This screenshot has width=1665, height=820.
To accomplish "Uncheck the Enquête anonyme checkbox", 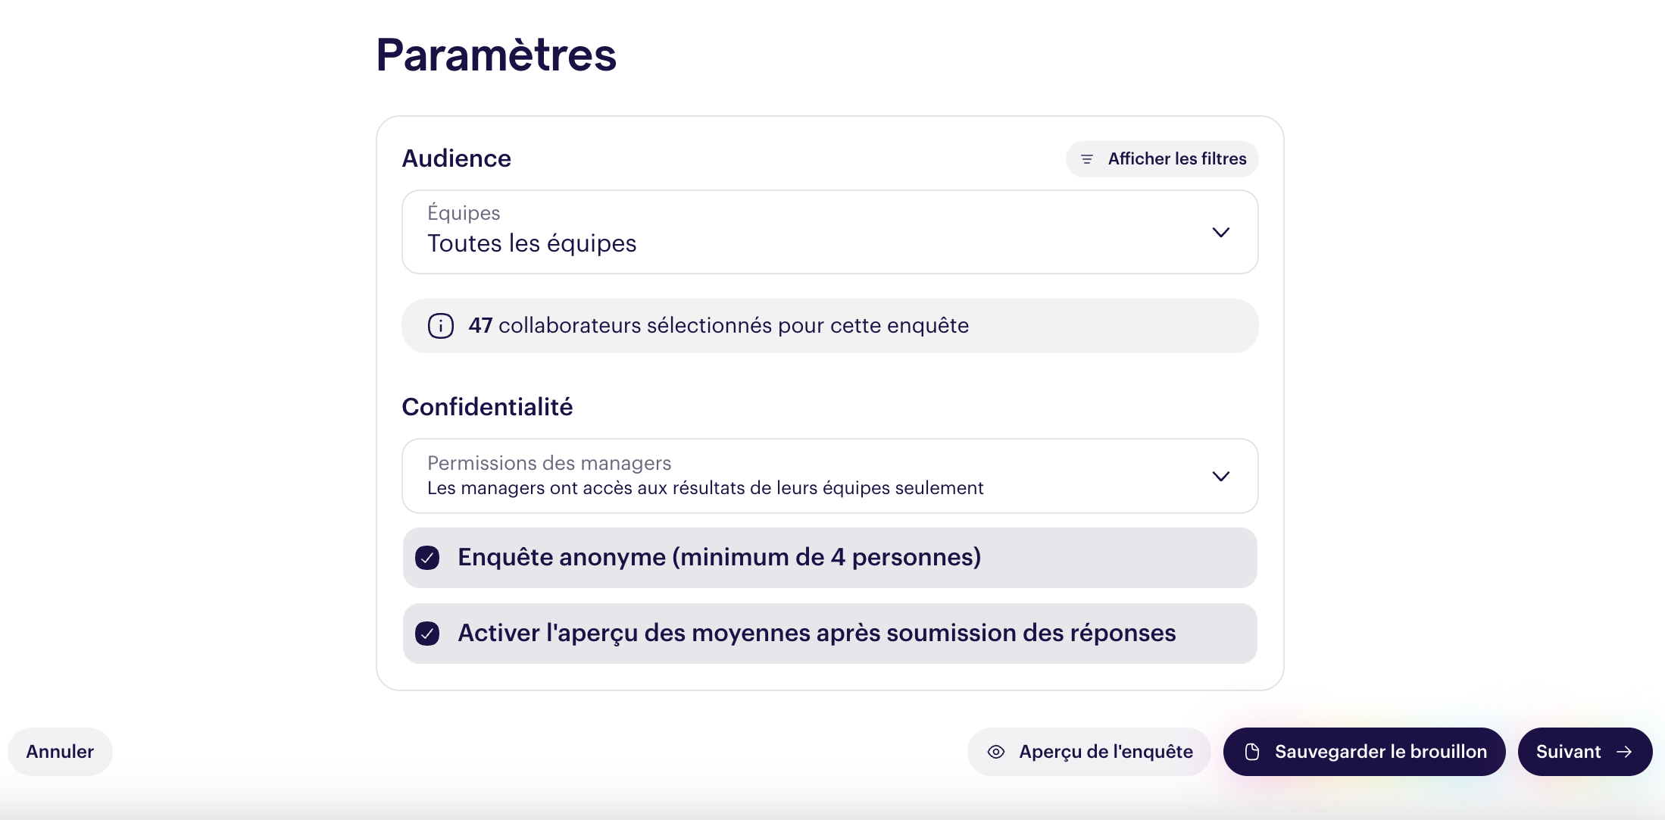I will pos(427,558).
